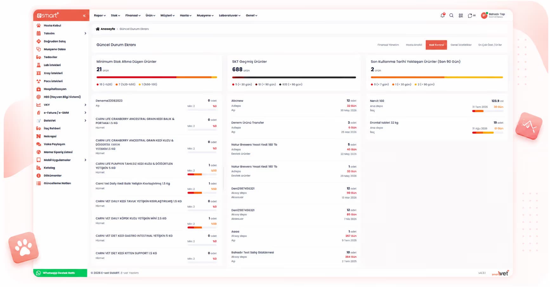Click the Lab istekleri flask icon
The height and width of the screenshot is (287, 550).
[x=39, y=65]
